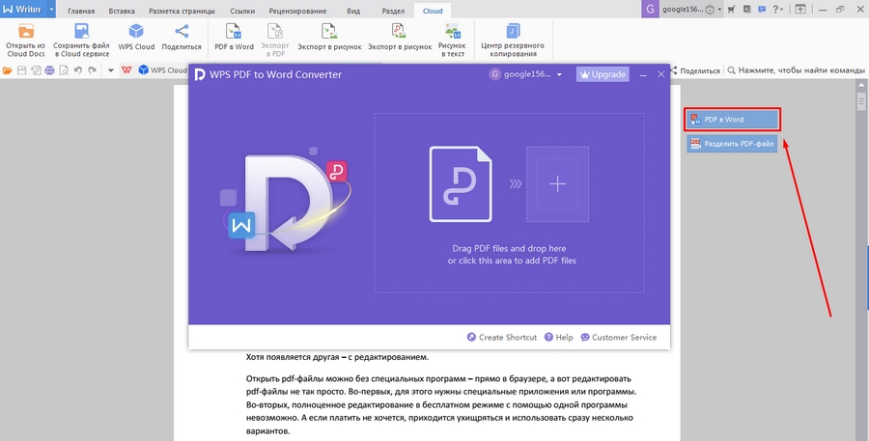
Task: Click the print icon in quick access toolbar
Action: (x=49, y=70)
